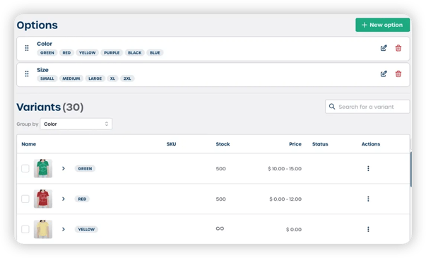Image resolution: width=426 pixels, height=258 pixels.
Task: Click the search magnifier icon
Action: tap(332, 107)
